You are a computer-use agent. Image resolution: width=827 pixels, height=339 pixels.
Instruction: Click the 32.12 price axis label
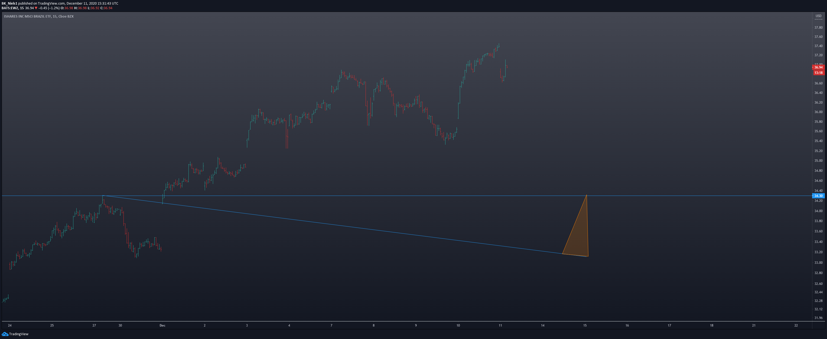pyautogui.click(x=818, y=309)
